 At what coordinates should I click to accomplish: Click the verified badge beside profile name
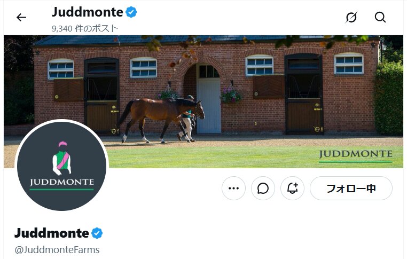97,233
